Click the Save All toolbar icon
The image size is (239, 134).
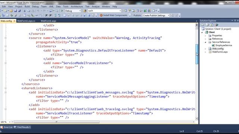coord(19,11)
